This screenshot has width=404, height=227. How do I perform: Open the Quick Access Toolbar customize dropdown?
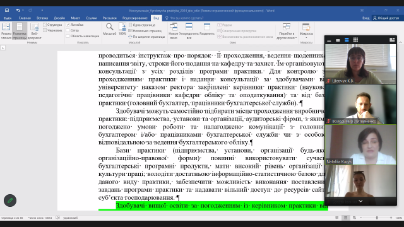coord(42,10)
